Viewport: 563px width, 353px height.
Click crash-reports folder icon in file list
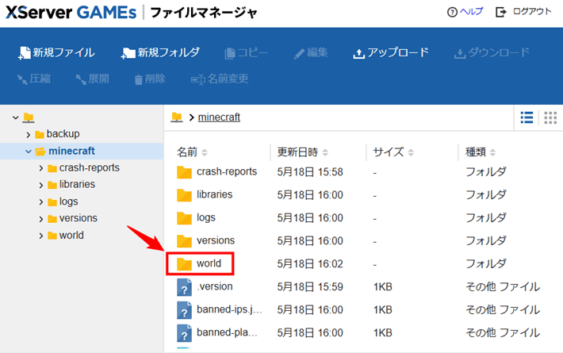[184, 172]
